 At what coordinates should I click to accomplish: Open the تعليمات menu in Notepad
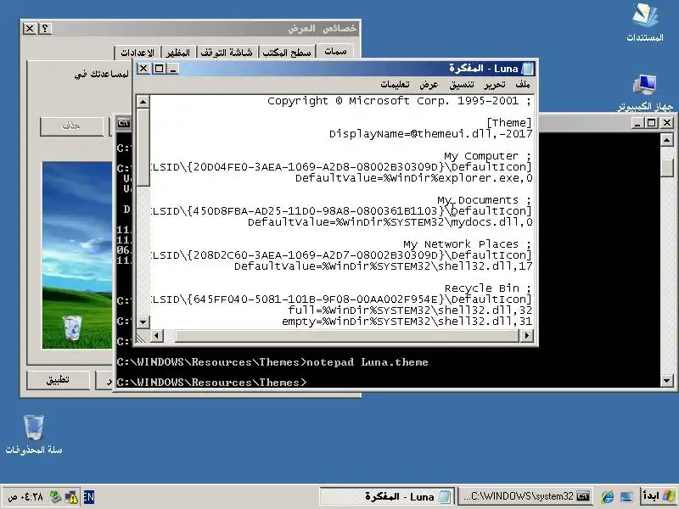coord(395,84)
